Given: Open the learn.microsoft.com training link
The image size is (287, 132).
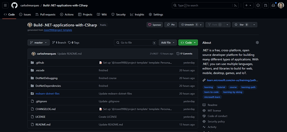Looking at the screenshot, I should [233, 80].
